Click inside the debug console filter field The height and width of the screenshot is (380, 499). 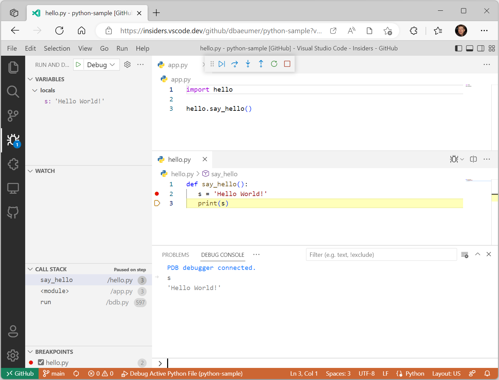point(381,254)
